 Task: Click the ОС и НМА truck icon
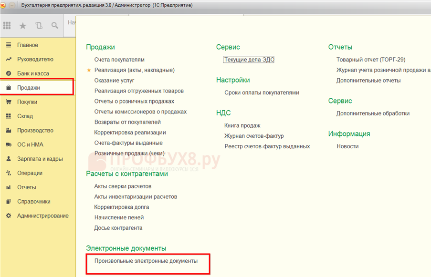[9, 144]
